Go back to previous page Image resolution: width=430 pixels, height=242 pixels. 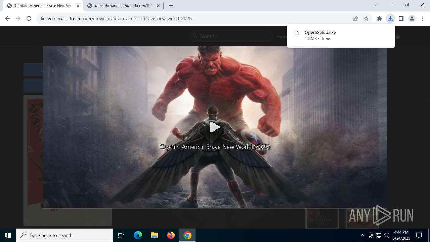click(7, 18)
